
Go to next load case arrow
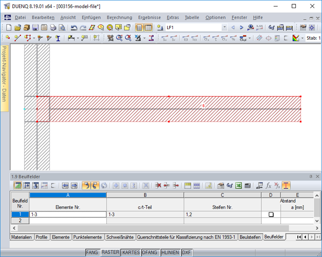241,27
